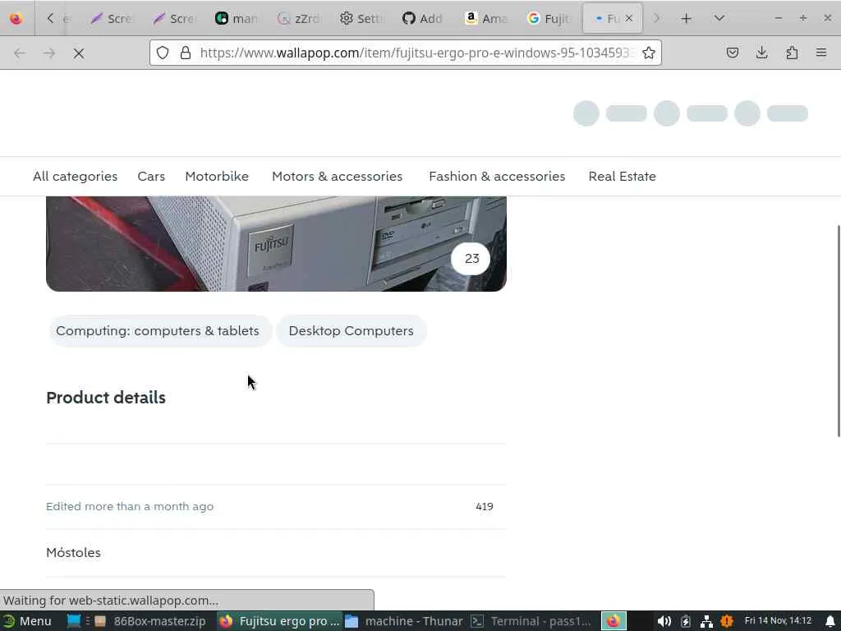The width and height of the screenshot is (841, 631).
Task: Switch to machine - Thunar taskbar window
Action: (x=404, y=621)
